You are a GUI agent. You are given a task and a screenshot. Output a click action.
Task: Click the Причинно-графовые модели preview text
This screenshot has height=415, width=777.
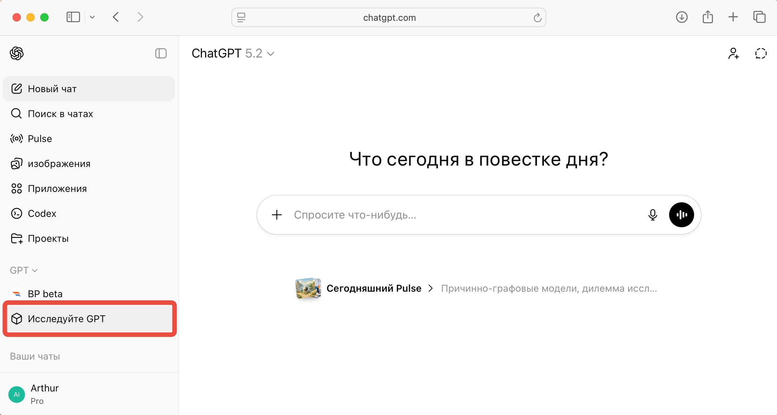pyautogui.click(x=549, y=288)
